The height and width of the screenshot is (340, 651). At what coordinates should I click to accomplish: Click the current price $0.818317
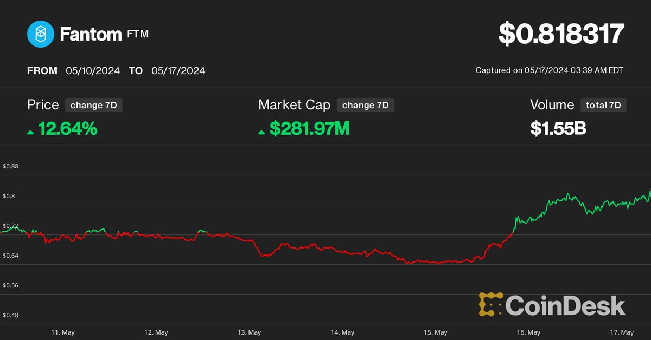[561, 35]
